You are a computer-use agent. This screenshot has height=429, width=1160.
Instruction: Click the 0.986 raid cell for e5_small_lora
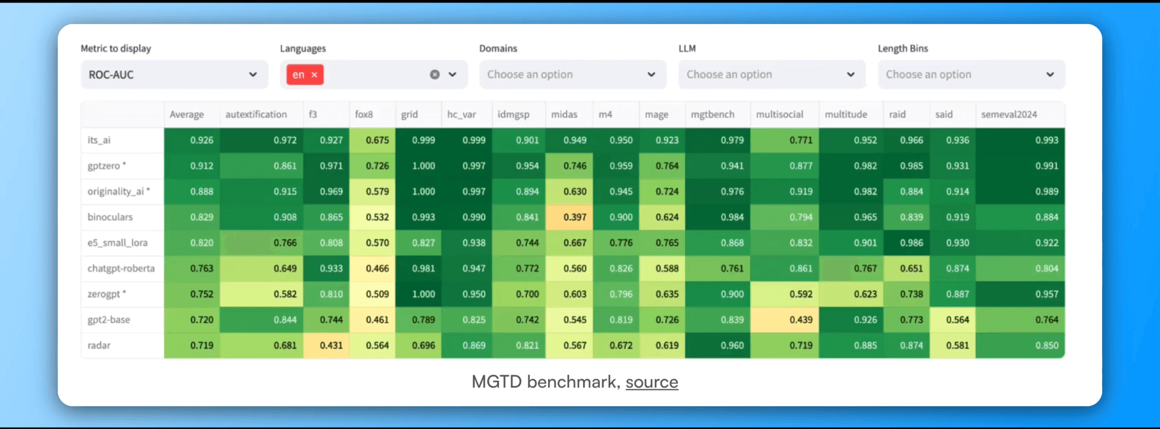tap(906, 243)
